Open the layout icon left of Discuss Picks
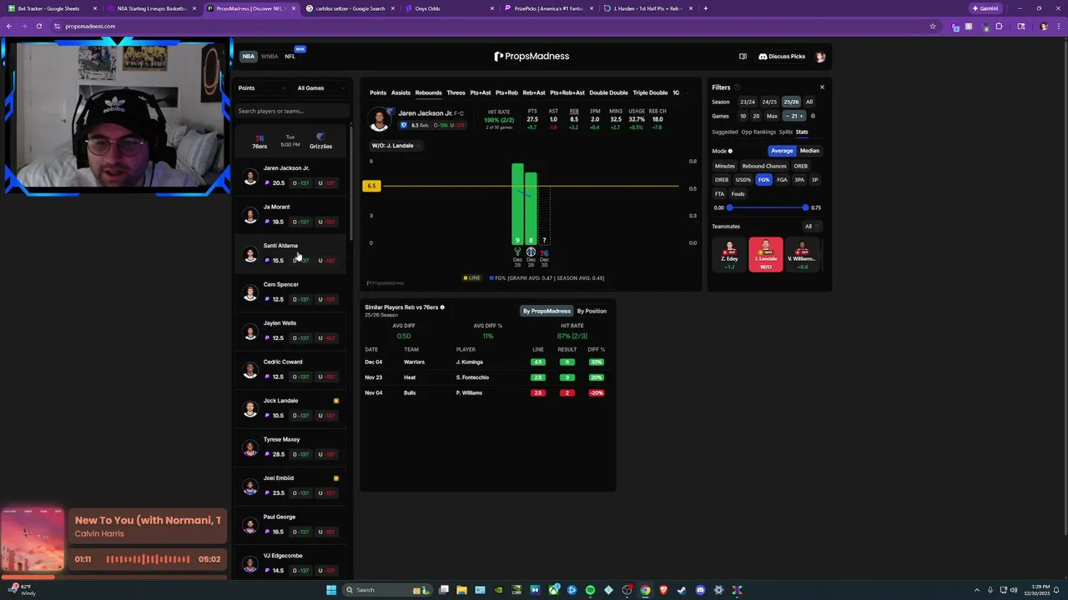This screenshot has width=1068, height=600. 743,57
